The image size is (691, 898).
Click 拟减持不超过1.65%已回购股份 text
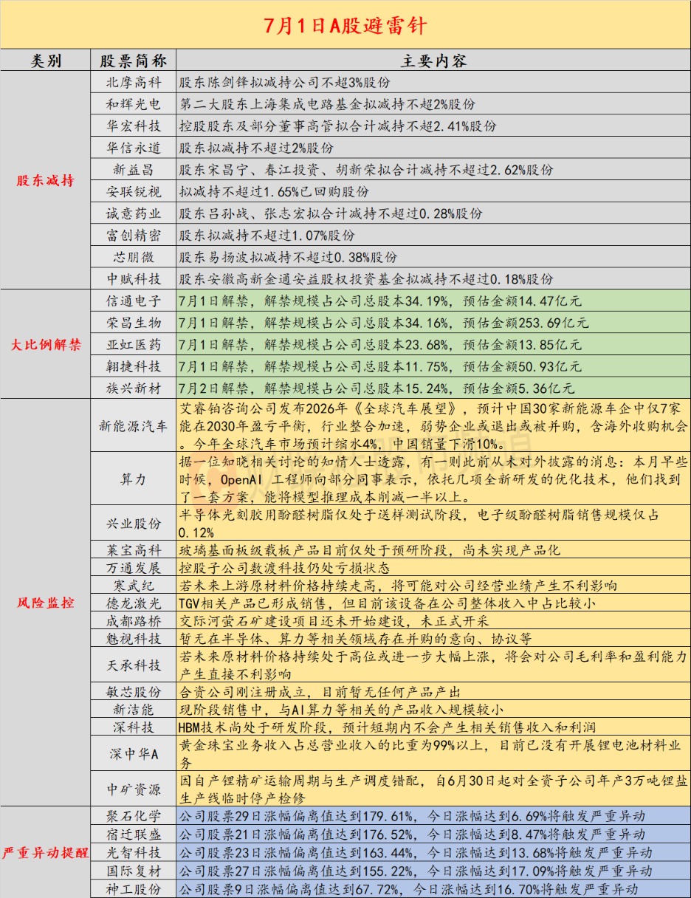click(274, 191)
